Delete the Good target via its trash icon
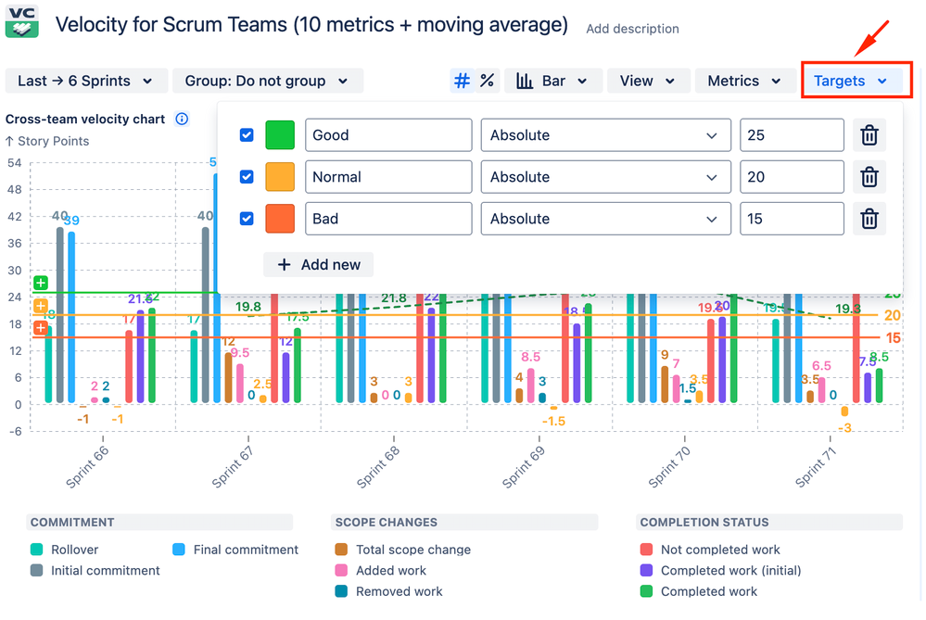926x620 pixels. coord(869,134)
